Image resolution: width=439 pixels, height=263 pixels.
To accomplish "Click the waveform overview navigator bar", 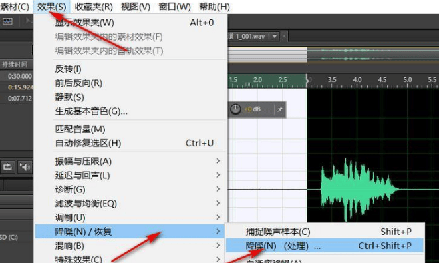I will 333,54.
